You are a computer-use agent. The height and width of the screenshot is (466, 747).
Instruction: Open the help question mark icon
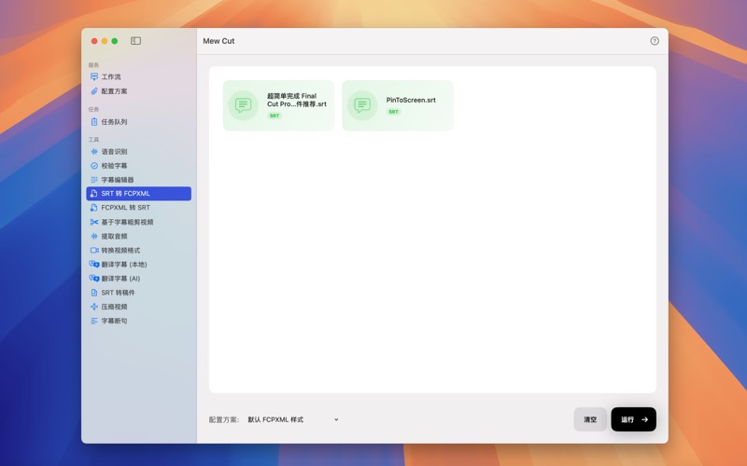pos(655,41)
